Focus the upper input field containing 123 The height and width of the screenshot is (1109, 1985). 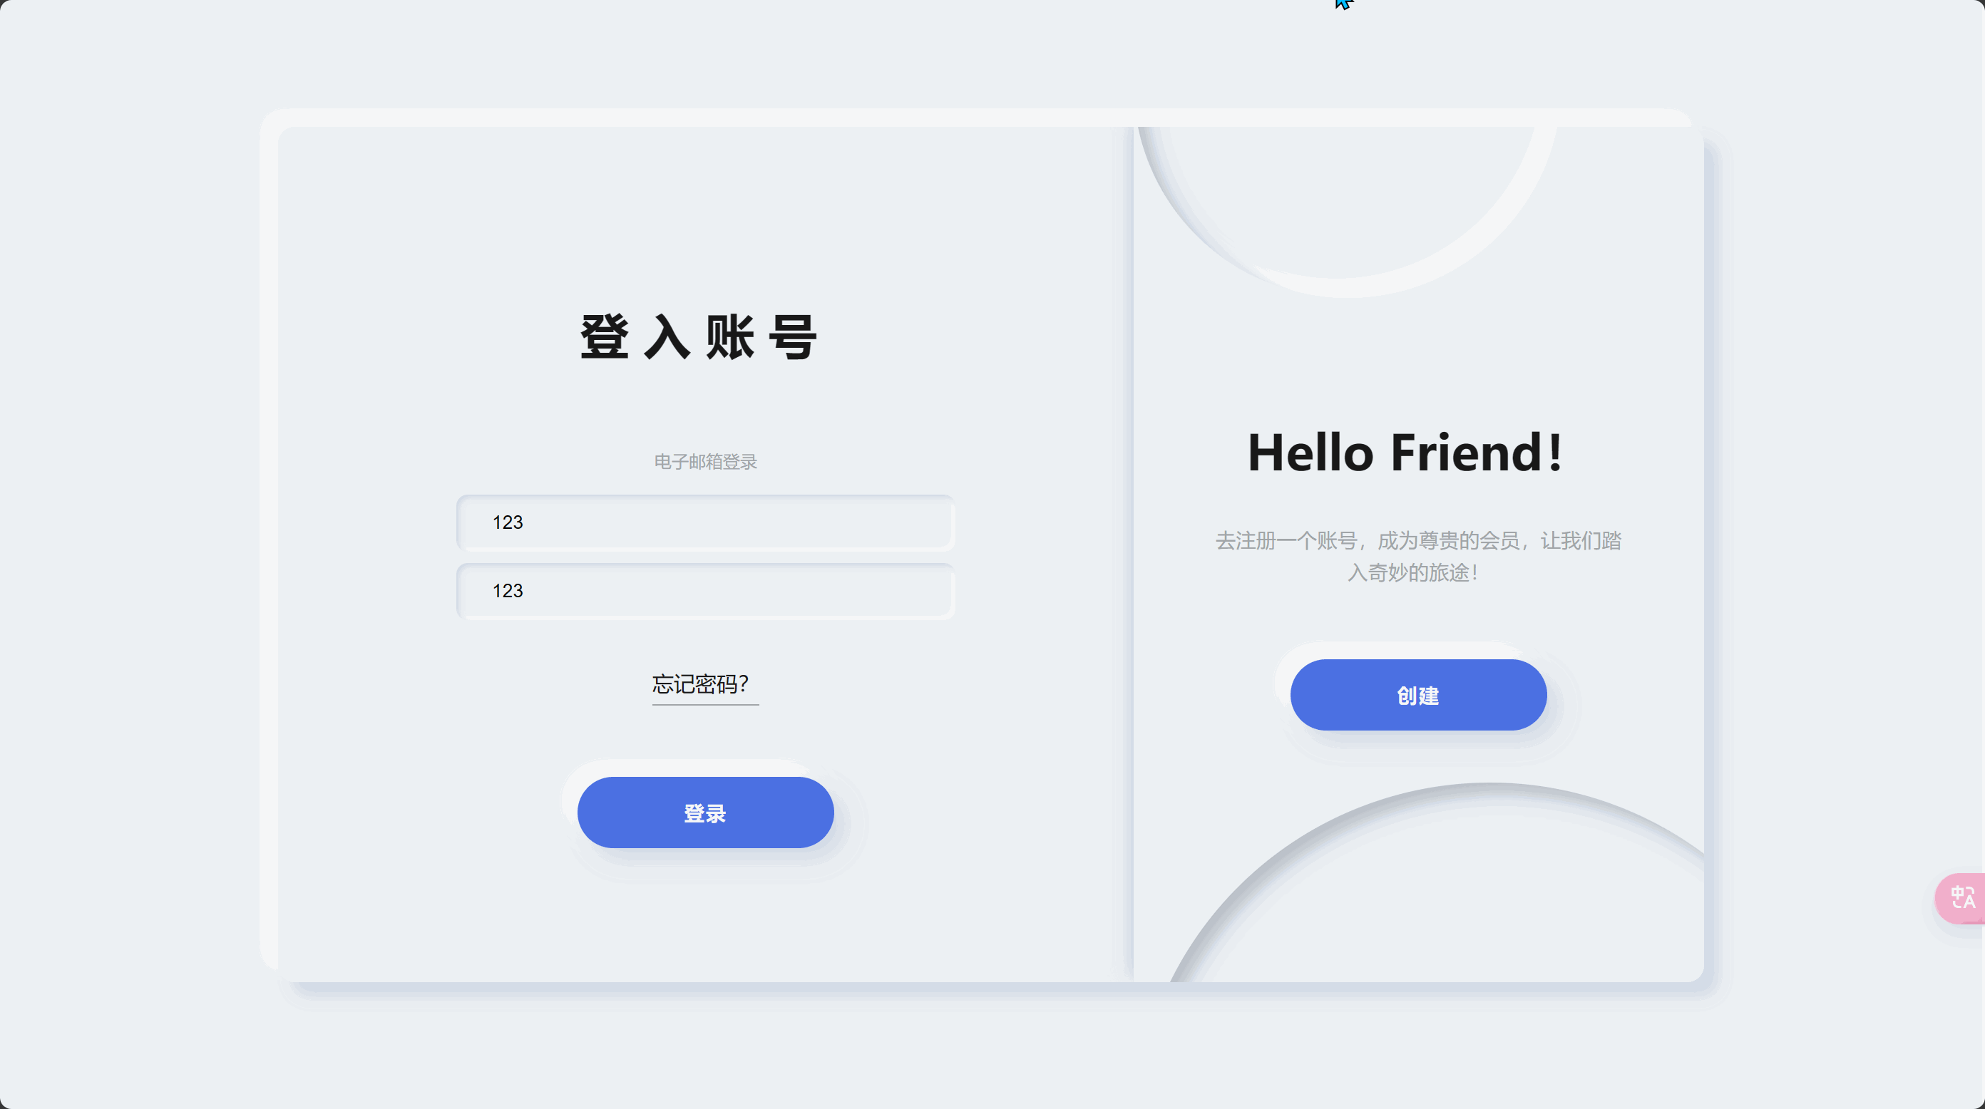click(705, 523)
